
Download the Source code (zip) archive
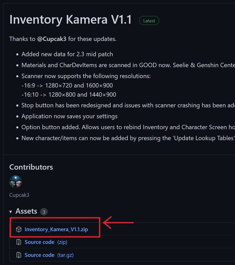[x=46, y=242]
